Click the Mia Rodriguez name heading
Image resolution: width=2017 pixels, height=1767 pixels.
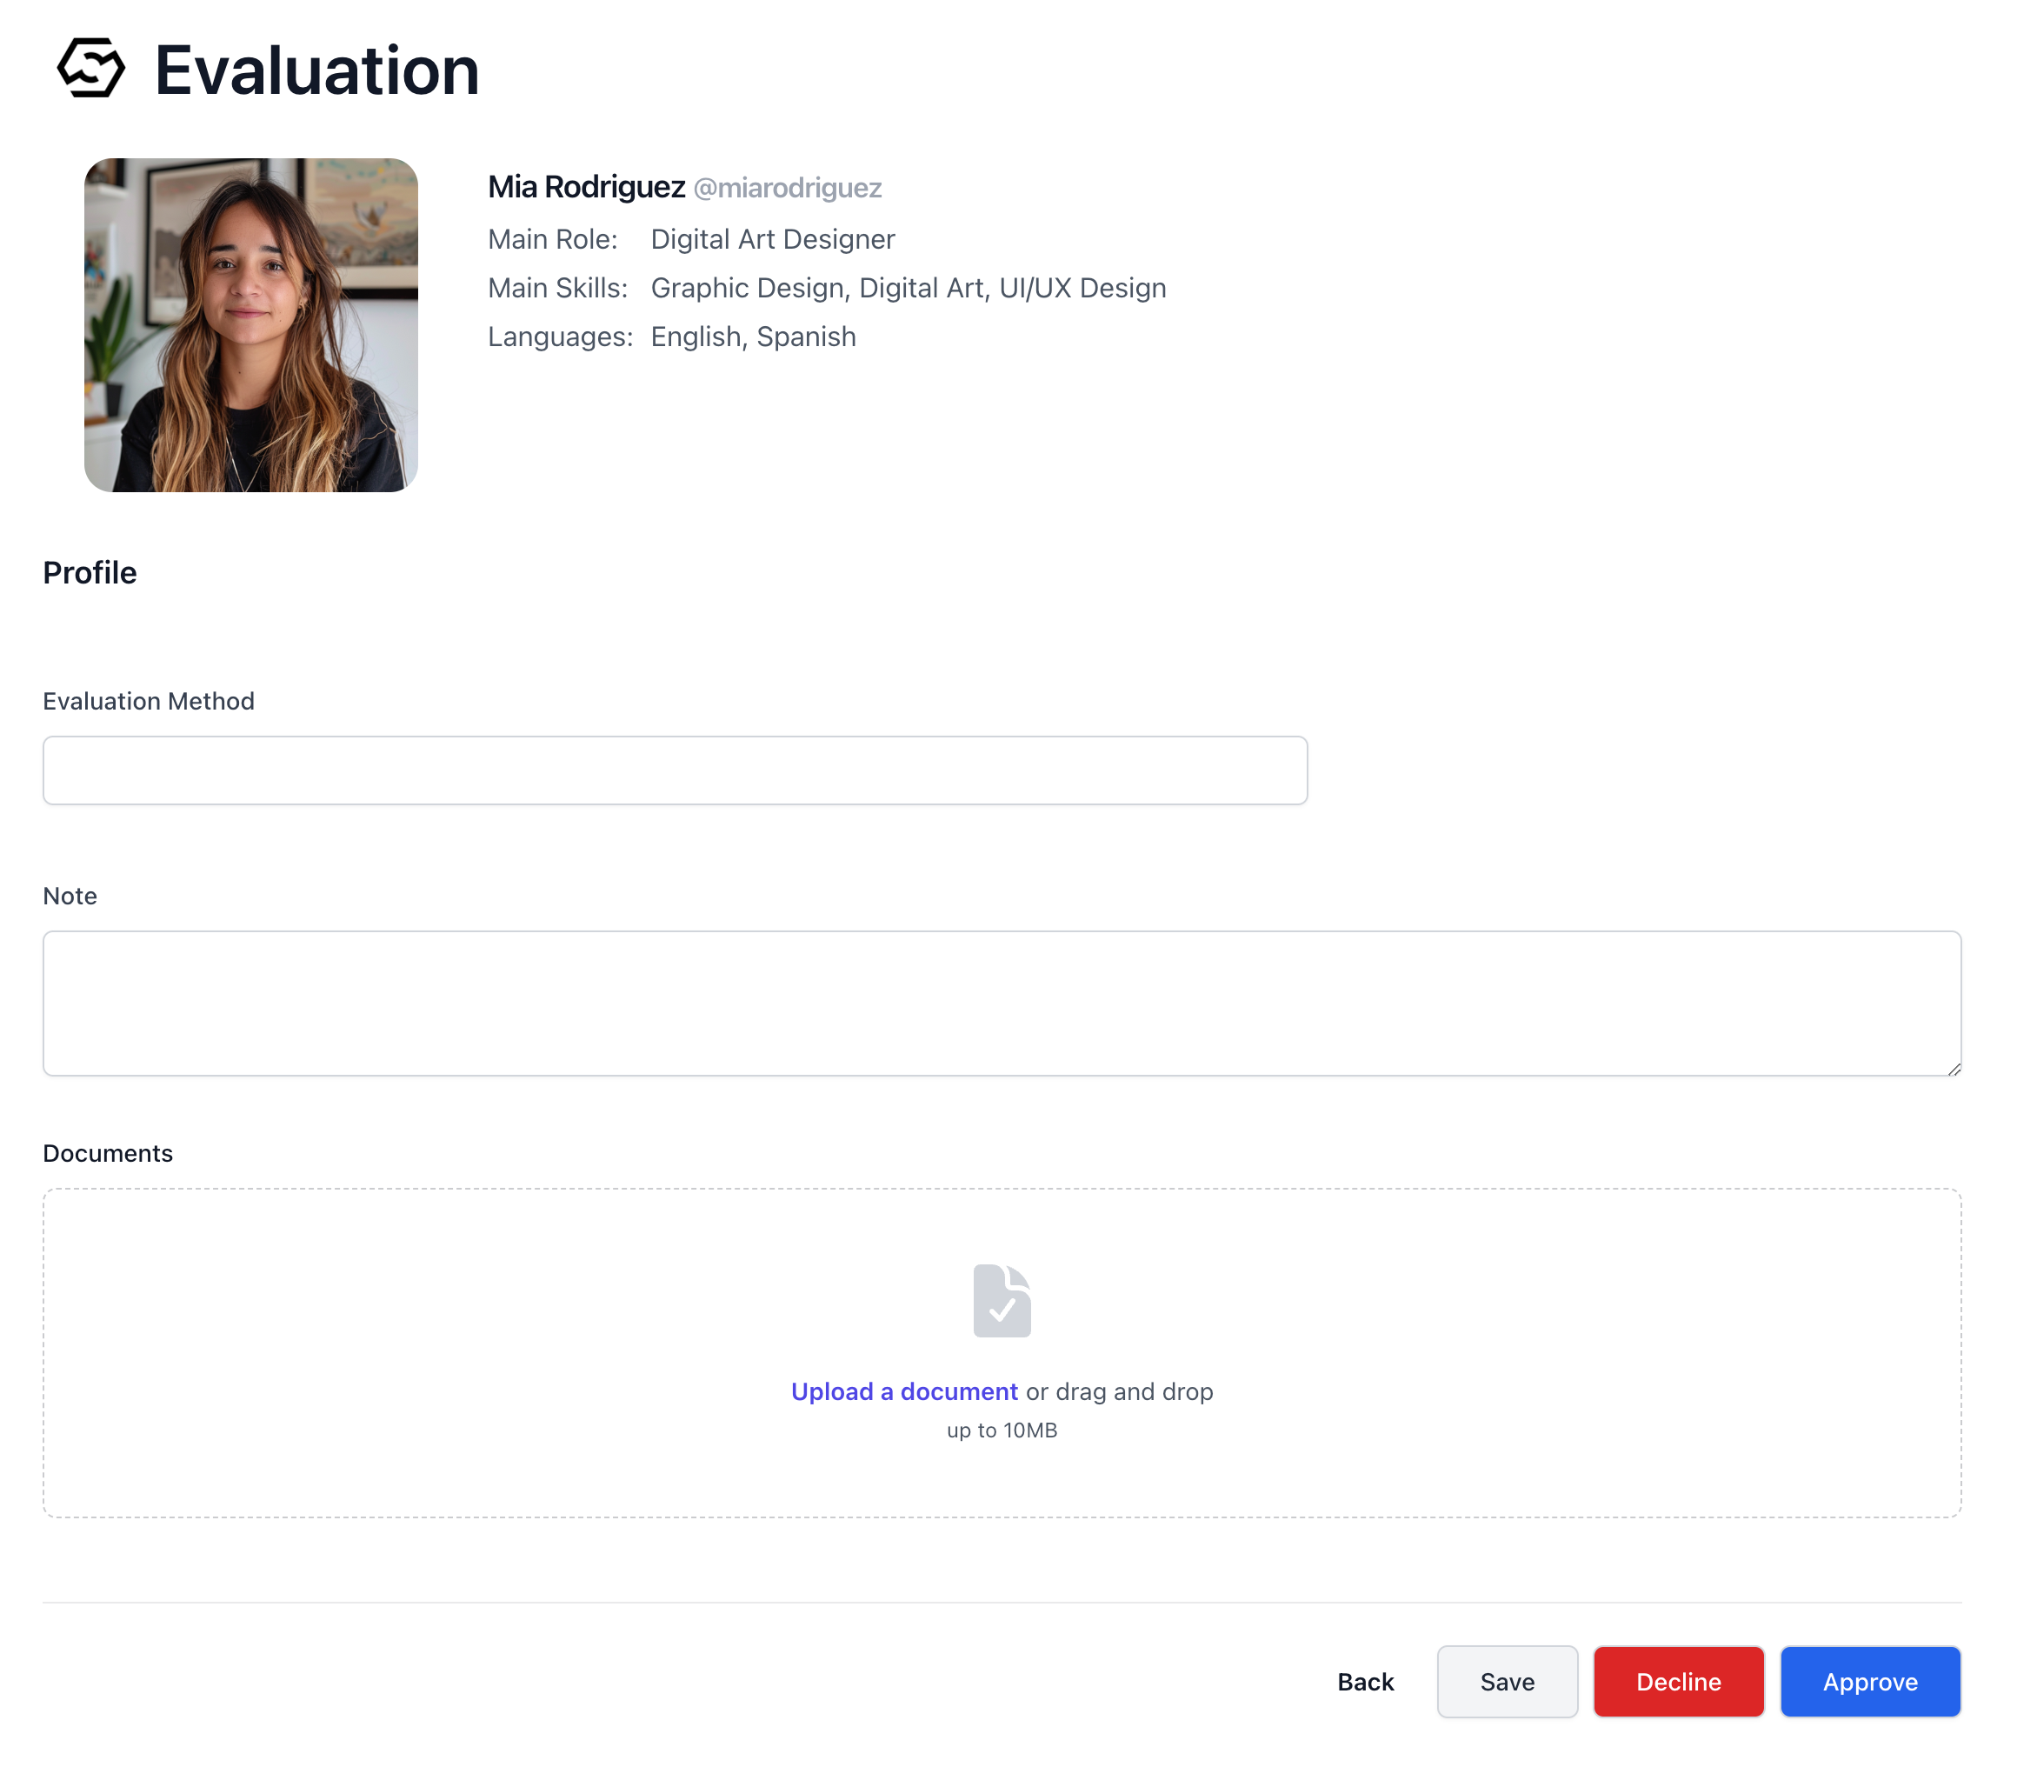586,186
